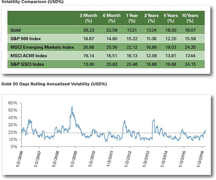Click S&P GSCI value 19.68
Viewport: 216px width, 180px height.
pyautogui.click(x=171, y=64)
